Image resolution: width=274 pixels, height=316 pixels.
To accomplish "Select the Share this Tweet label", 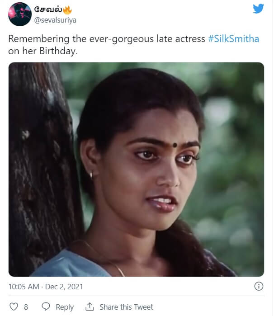I will 126,307.
